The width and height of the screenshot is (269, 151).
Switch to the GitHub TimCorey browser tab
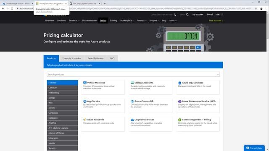(84, 3)
